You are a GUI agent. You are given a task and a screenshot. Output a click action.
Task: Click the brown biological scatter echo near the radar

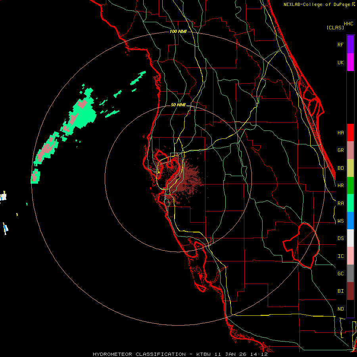(182, 180)
